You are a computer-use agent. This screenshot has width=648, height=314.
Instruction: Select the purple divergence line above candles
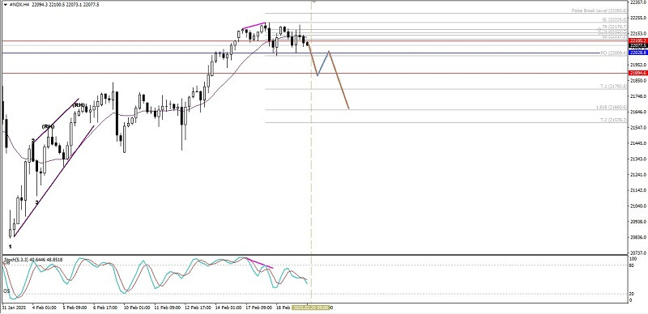(254, 26)
